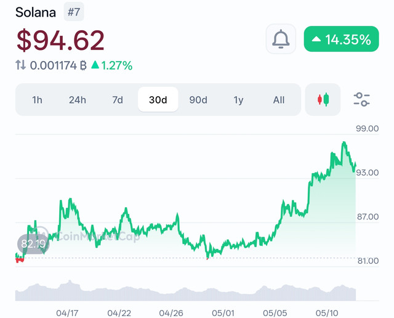The height and width of the screenshot is (318, 394).
Task: Show All-time price history
Action: click(x=279, y=100)
